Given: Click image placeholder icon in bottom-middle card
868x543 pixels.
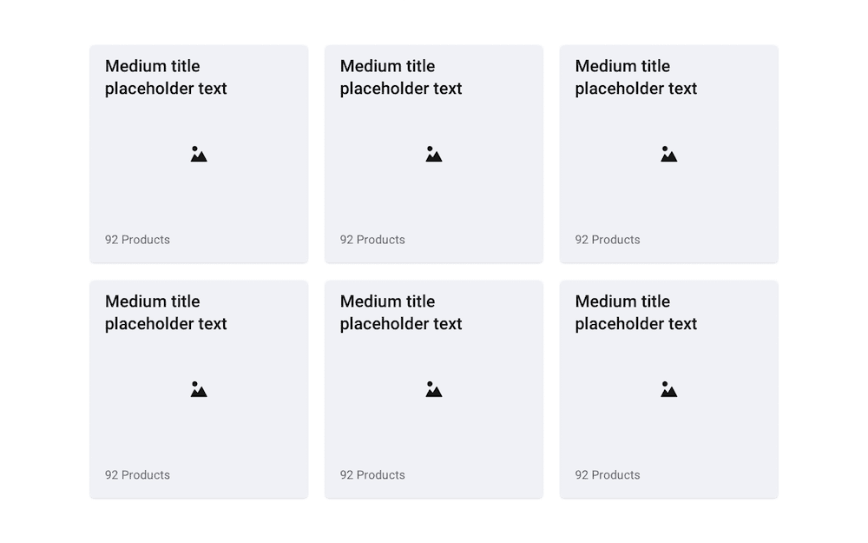Looking at the screenshot, I should pos(434,389).
